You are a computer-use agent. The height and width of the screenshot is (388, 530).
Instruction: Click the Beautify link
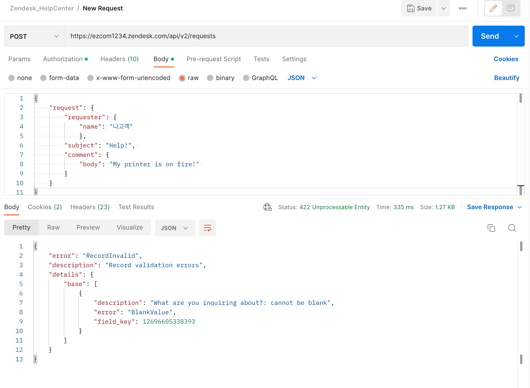[x=506, y=78]
